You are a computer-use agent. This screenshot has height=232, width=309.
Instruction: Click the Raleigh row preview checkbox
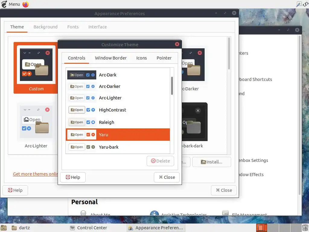[x=88, y=122]
